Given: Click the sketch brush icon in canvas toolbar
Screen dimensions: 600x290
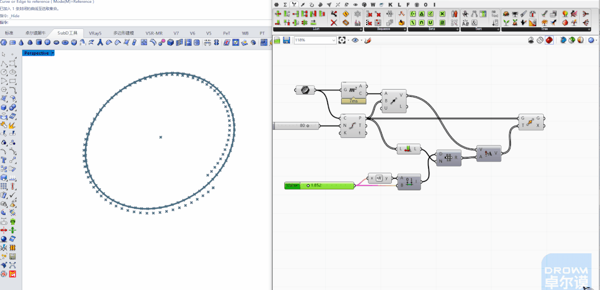Looking at the screenshot, I should click(x=367, y=40).
